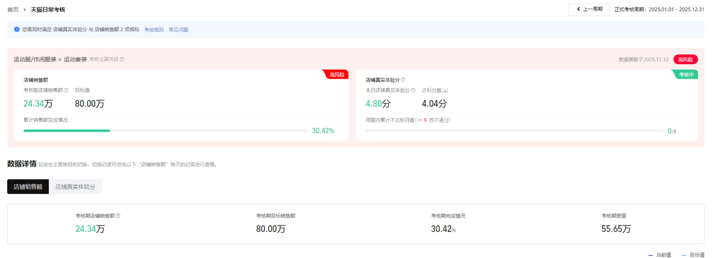The image size is (714, 258).
Task: Click the 考核期完成情况 label
Action: click(448, 216)
